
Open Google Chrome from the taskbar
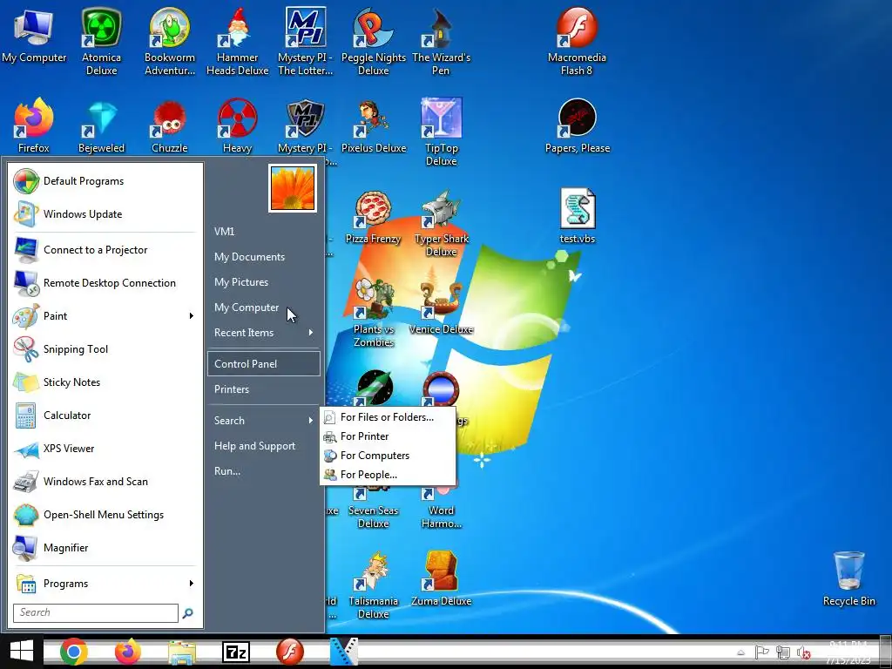(73, 652)
